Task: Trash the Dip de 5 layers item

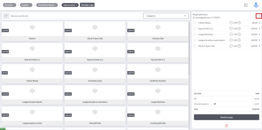Action: click(259, 46)
